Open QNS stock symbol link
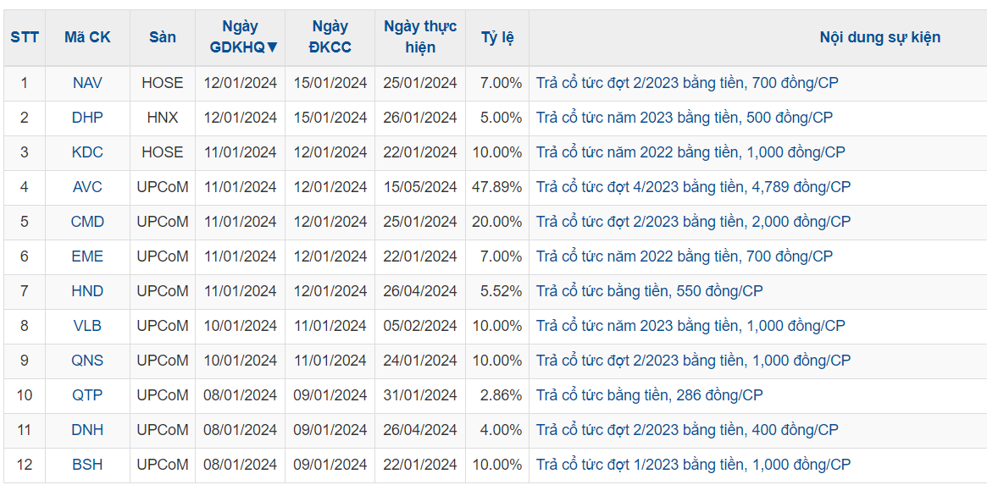987x485 pixels. click(87, 361)
